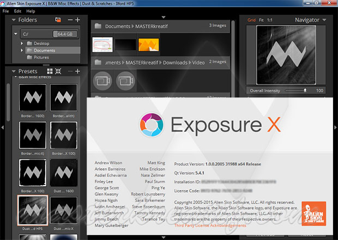
Task: Select the first video file icon
Action: tap(102, 81)
